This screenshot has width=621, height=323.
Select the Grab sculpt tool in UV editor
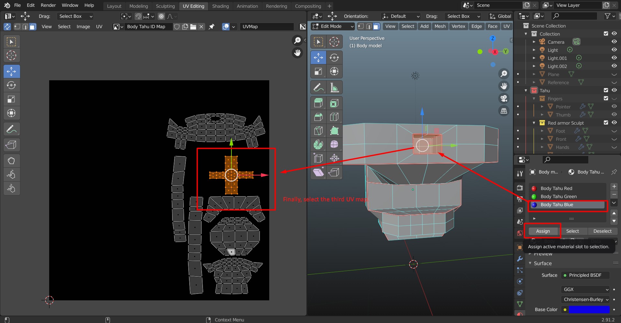[12, 161]
